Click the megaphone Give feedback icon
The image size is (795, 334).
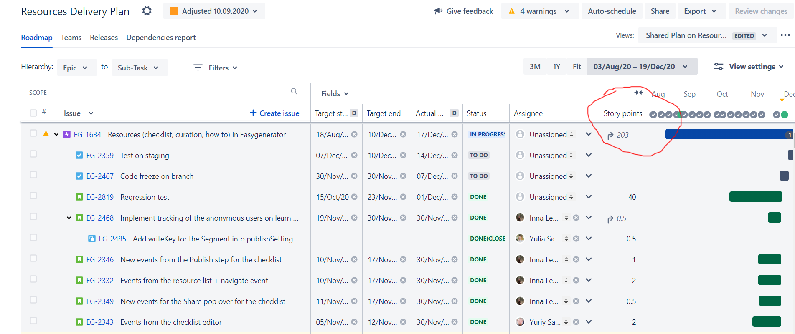(x=438, y=11)
